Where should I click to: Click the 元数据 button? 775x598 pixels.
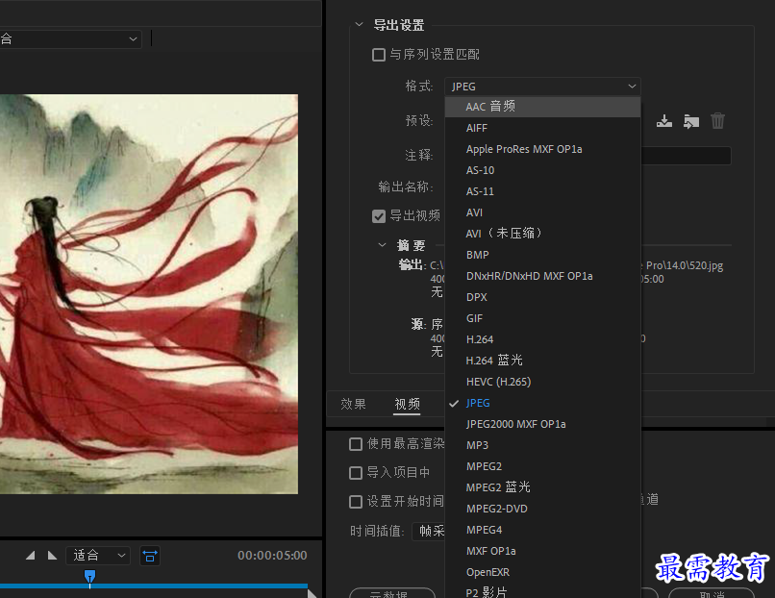click(x=392, y=593)
